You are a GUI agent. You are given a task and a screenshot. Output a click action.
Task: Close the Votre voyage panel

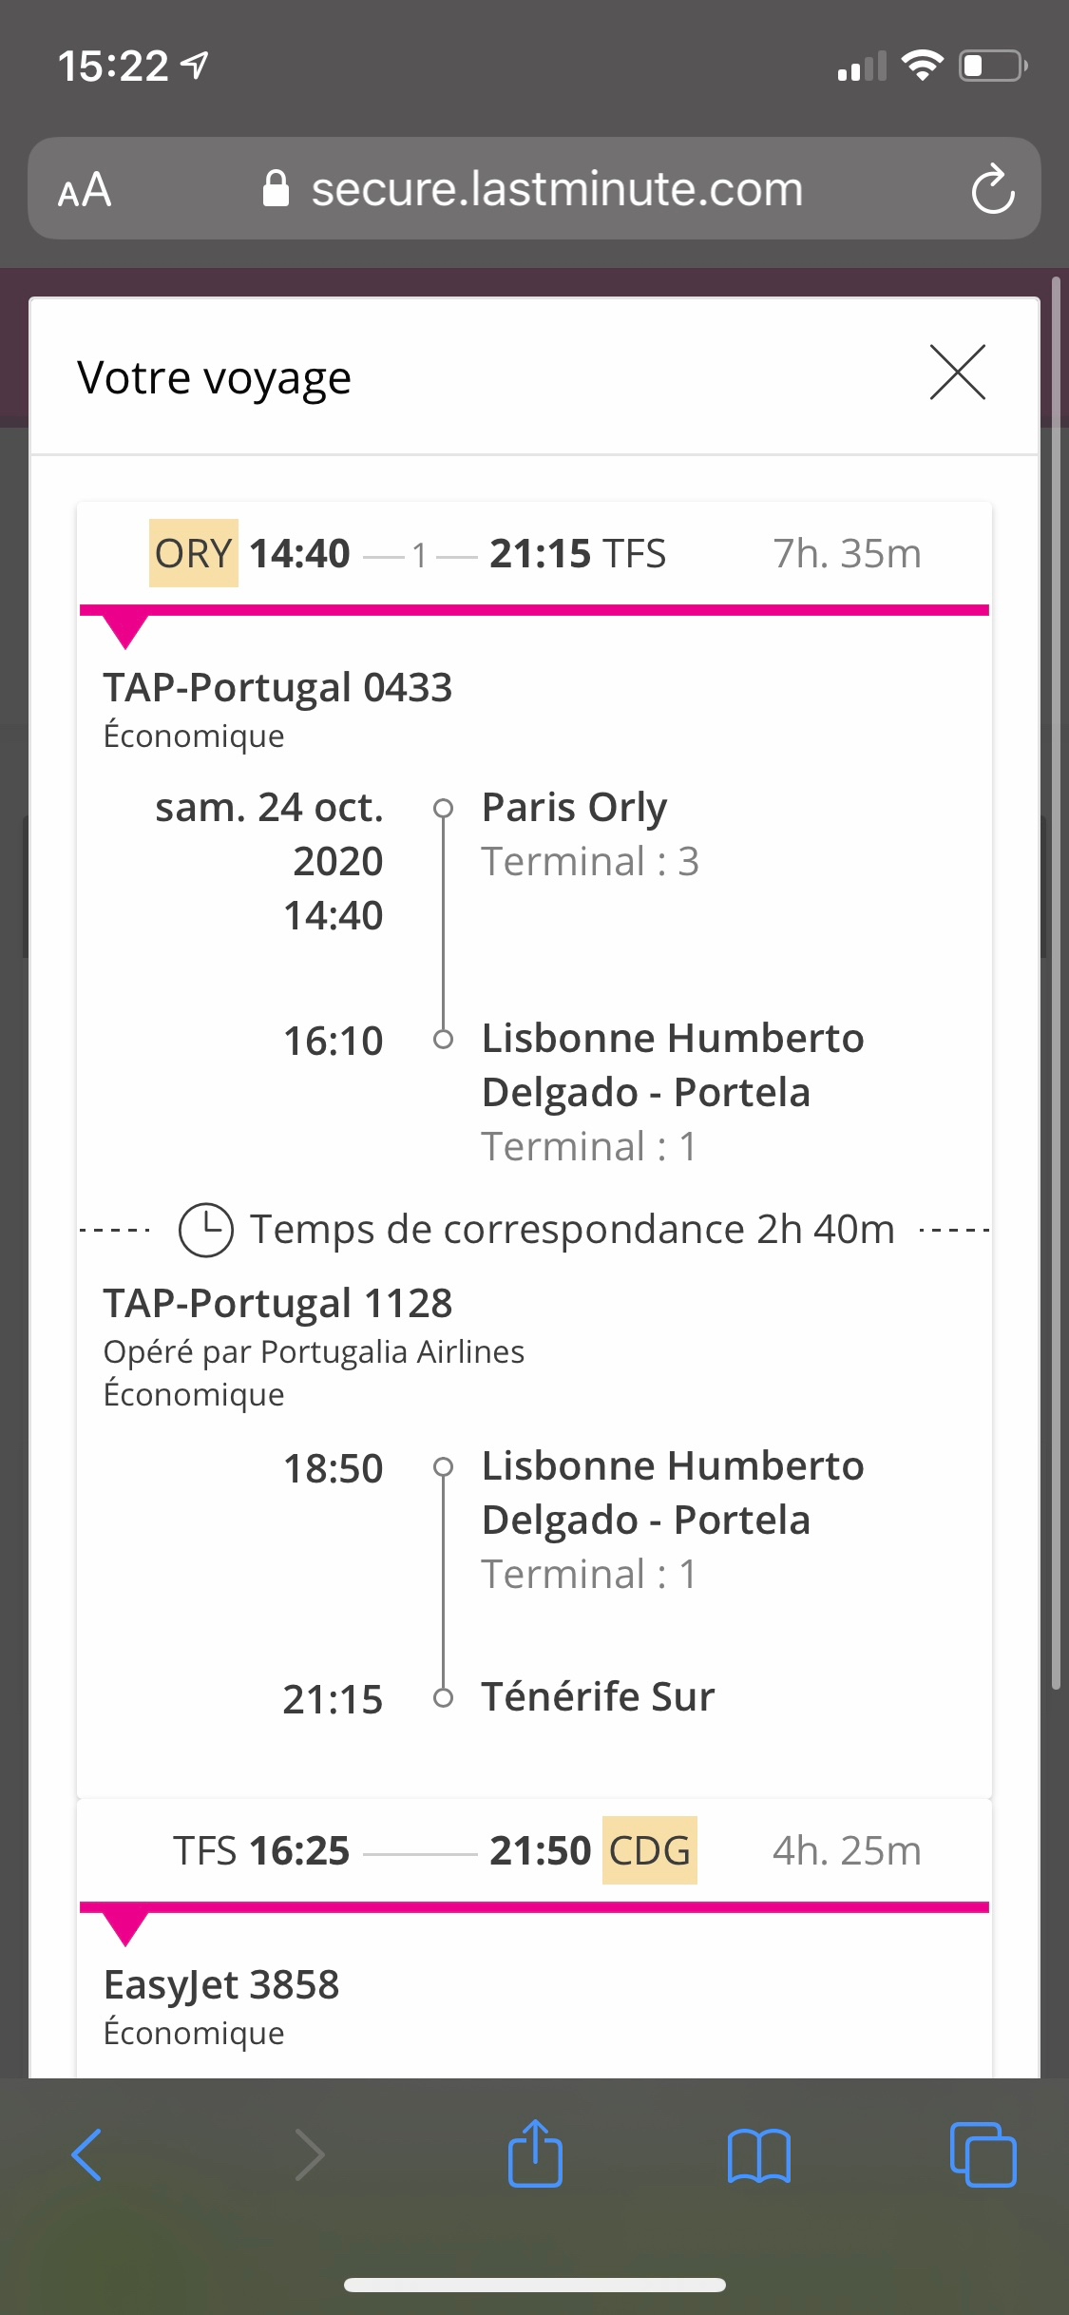click(957, 373)
